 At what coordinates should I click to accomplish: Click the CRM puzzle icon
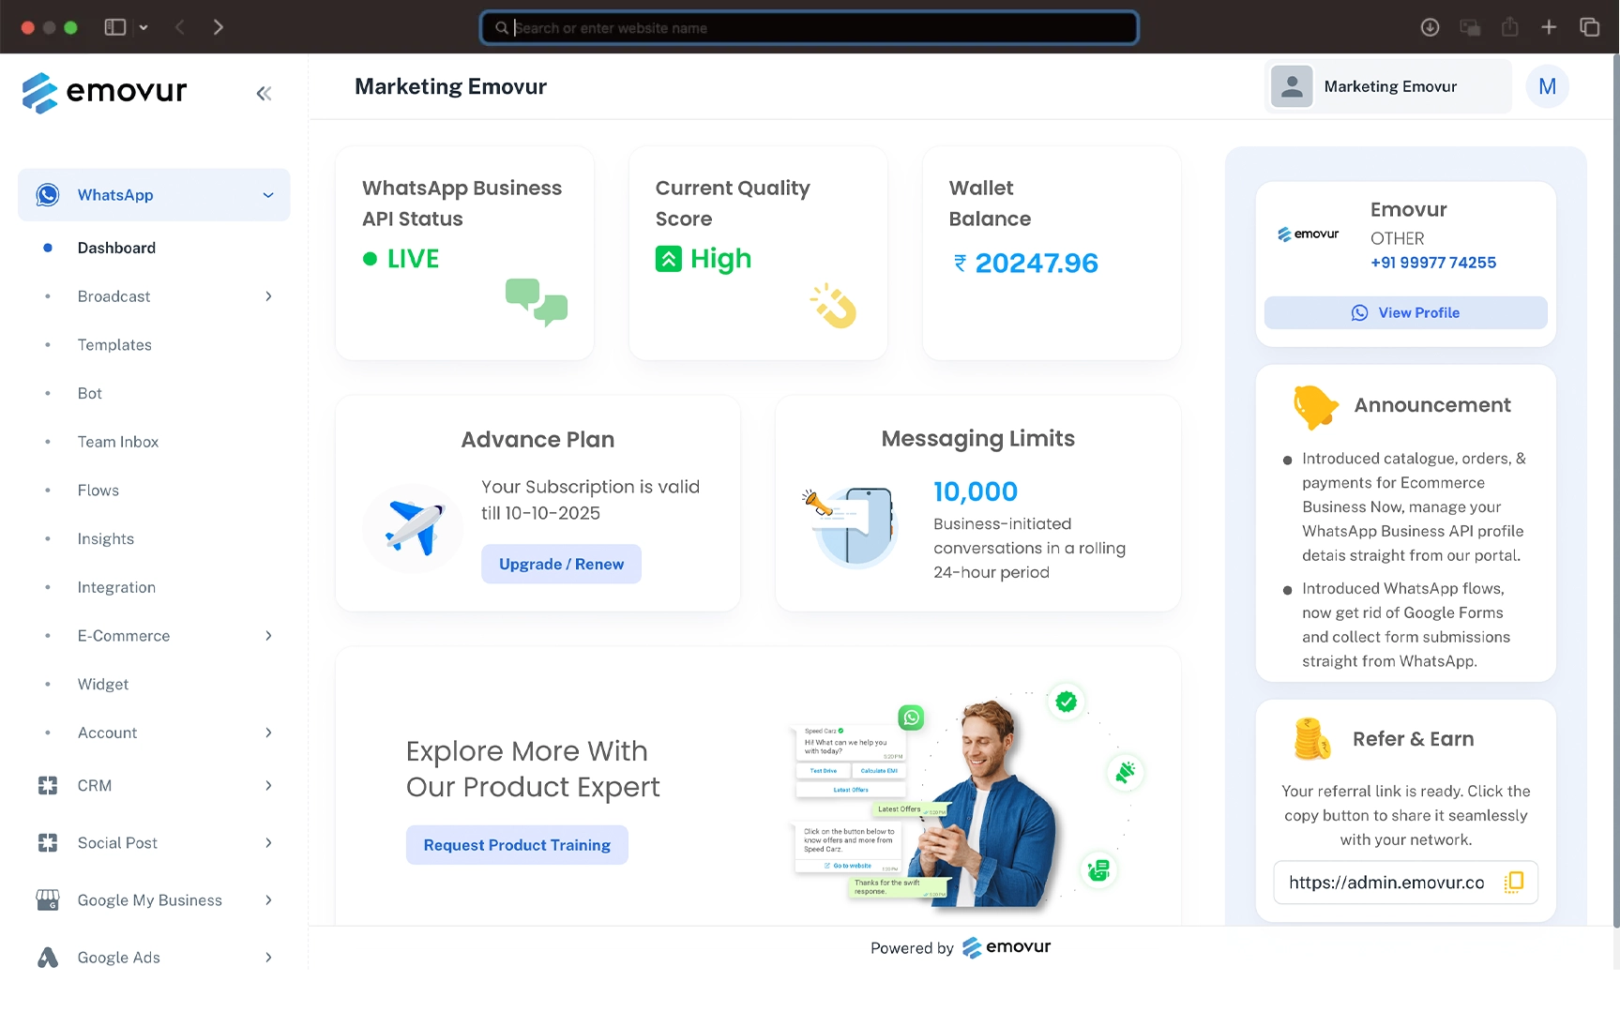[x=48, y=785]
